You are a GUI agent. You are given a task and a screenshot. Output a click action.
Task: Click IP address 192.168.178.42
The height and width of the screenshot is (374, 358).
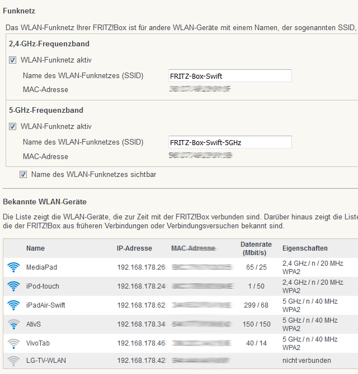coord(141,361)
